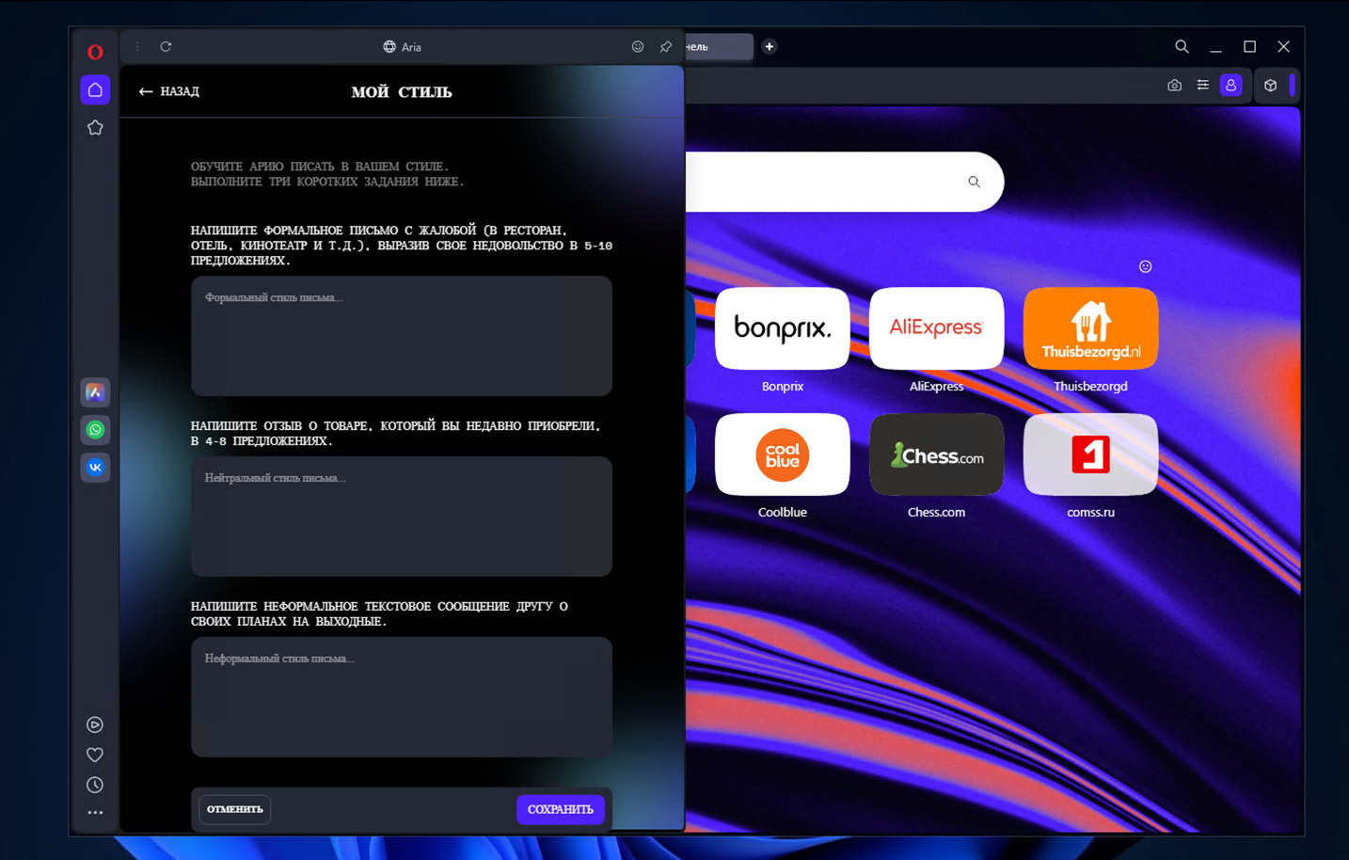The image size is (1349, 860).
Task: Click the smiley icon above speed dials
Action: (x=1146, y=266)
